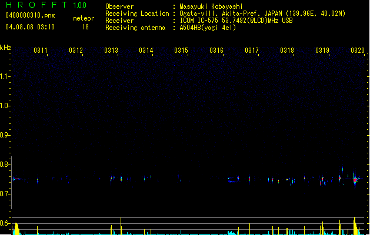Click time marker 0314

146,50
